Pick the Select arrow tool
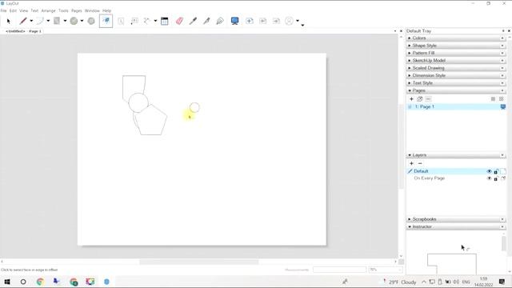The image size is (512, 288). tap(9, 22)
